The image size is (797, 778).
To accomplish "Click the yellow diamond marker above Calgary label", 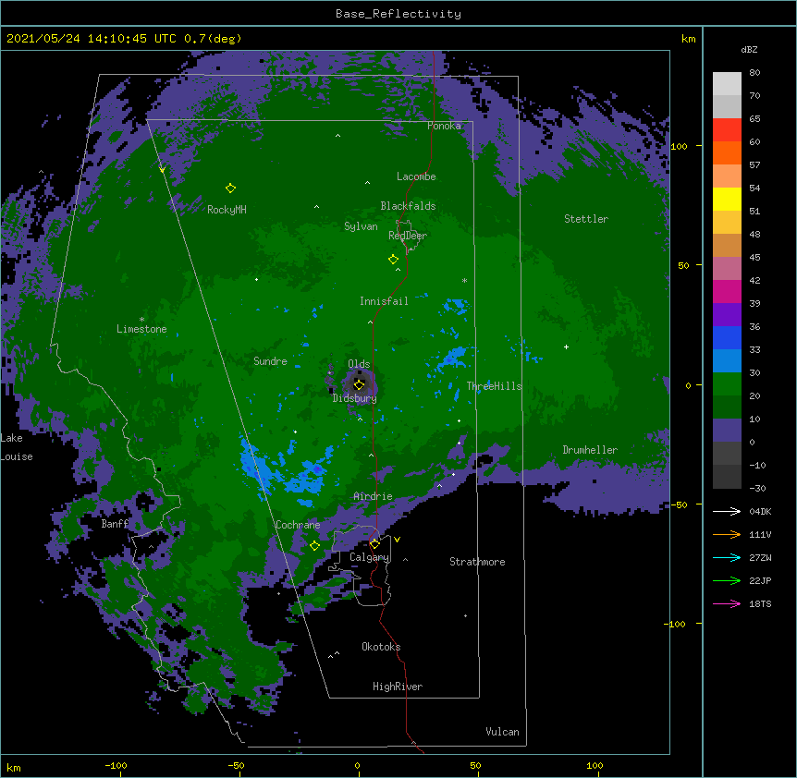I will [x=374, y=544].
